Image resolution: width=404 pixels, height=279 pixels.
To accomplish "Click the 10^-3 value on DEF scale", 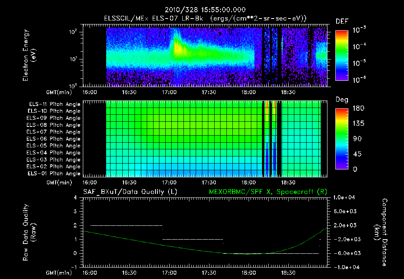I will (359, 30).
